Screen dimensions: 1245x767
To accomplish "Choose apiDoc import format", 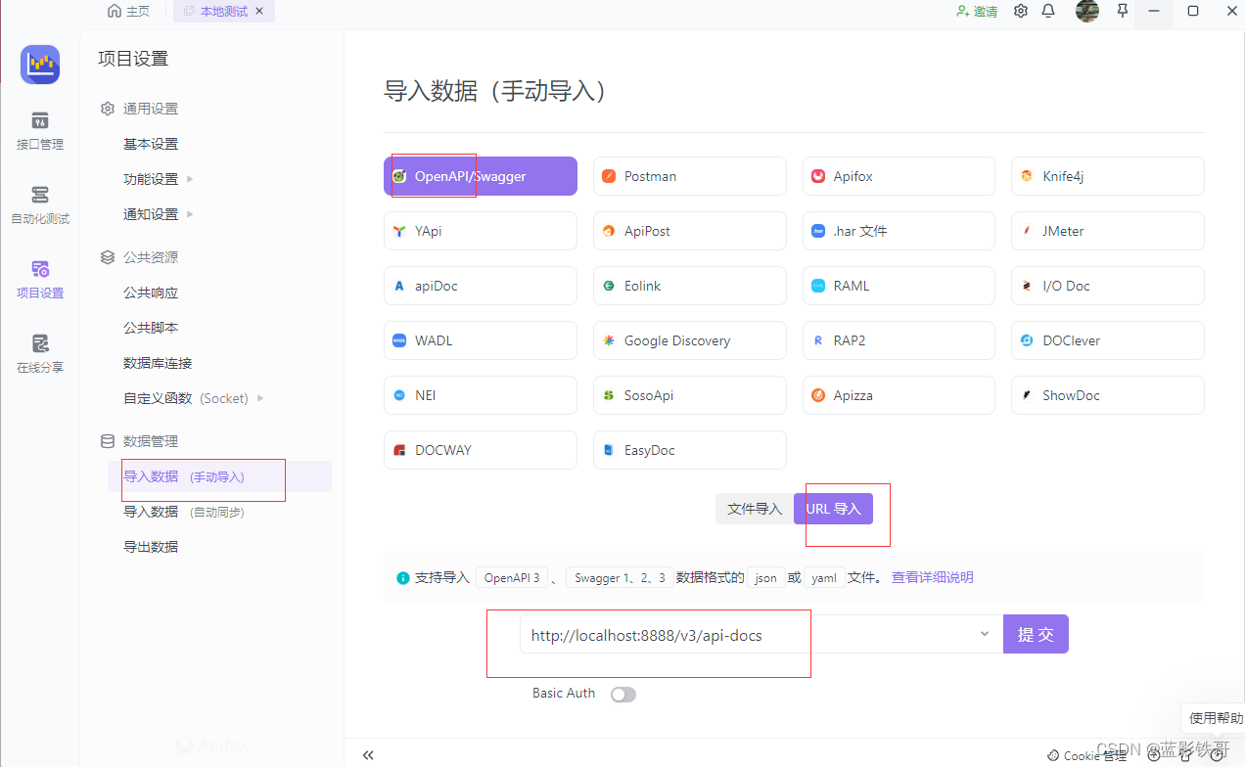I will [481, 286].
